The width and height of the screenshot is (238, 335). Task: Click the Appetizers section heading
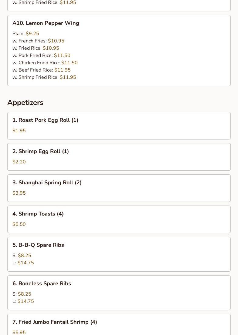[25, 102]
